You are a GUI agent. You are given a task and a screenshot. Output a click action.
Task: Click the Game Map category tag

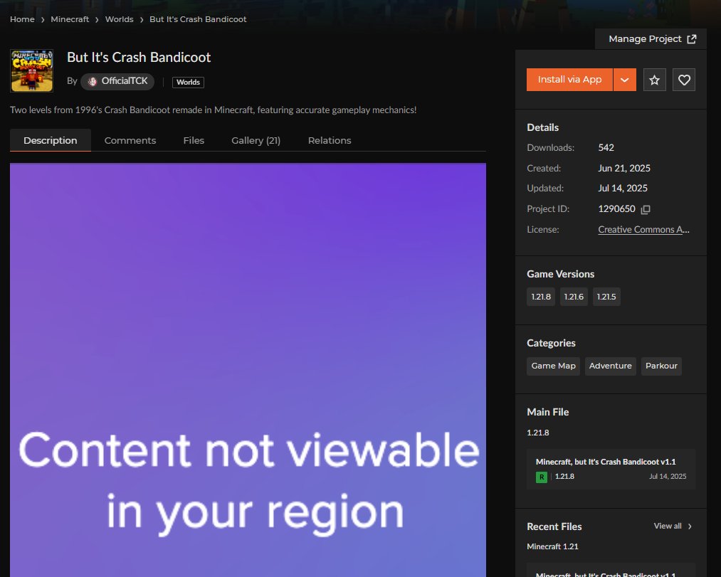[x=553, y=366]
